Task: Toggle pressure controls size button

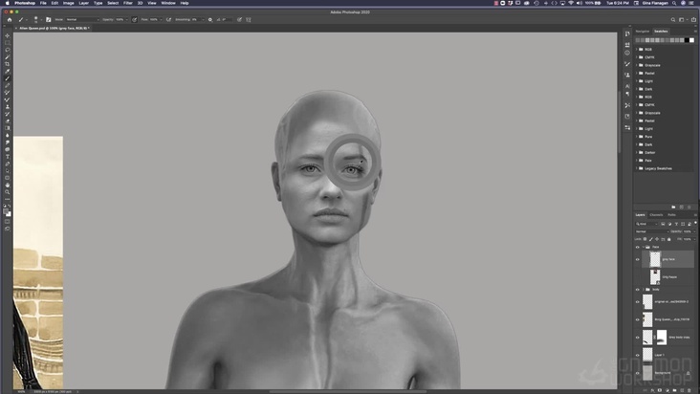Action: pos(239,20)
